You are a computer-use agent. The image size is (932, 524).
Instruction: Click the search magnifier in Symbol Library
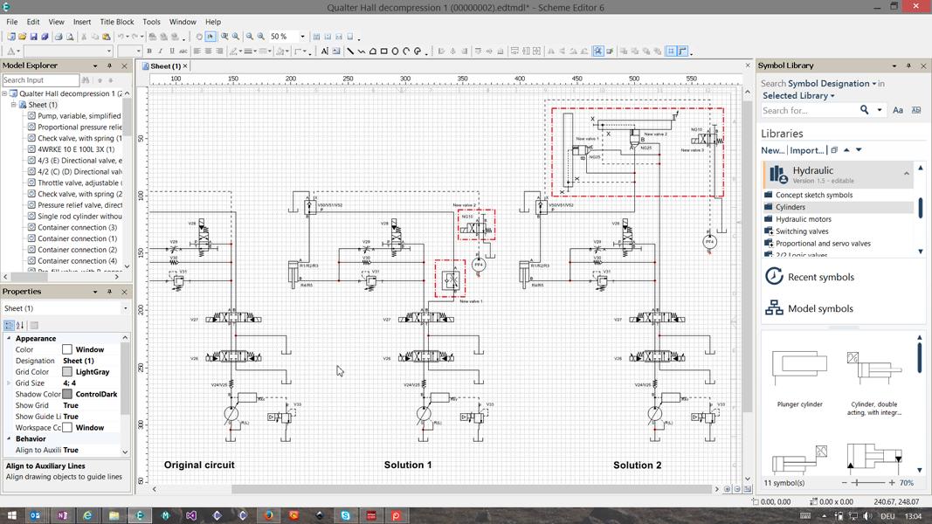coord(864,110)
